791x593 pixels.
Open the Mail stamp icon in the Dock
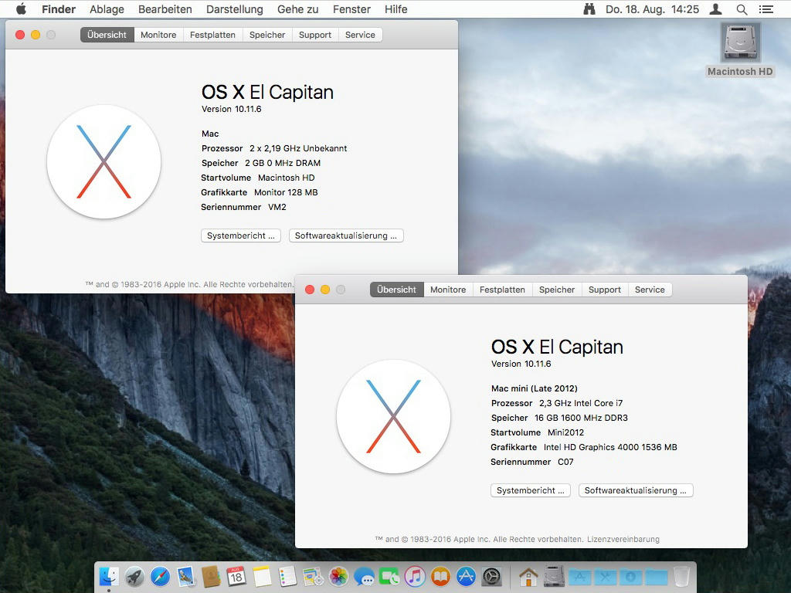[185, 576]
